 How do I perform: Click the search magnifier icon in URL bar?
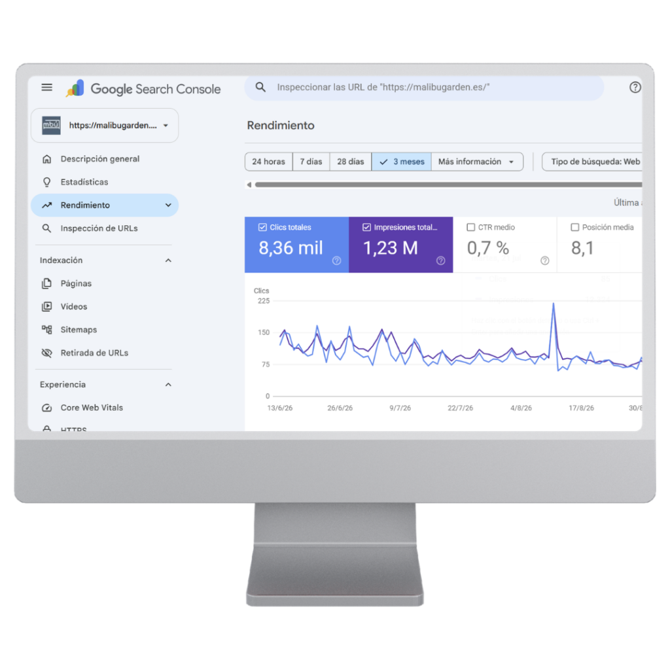pos(260,87)
